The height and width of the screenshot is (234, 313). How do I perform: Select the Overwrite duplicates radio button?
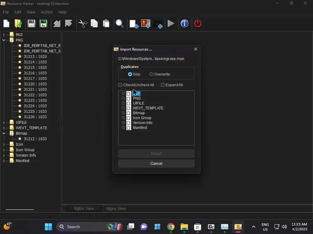tap(151, 74)
